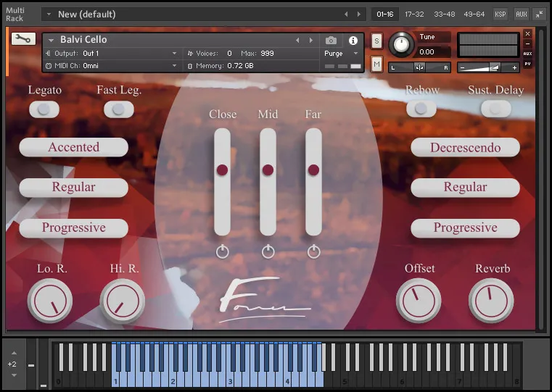Toggle the Close mic power icon
This screenshot has width=552, height=392.
click(222, 251)
